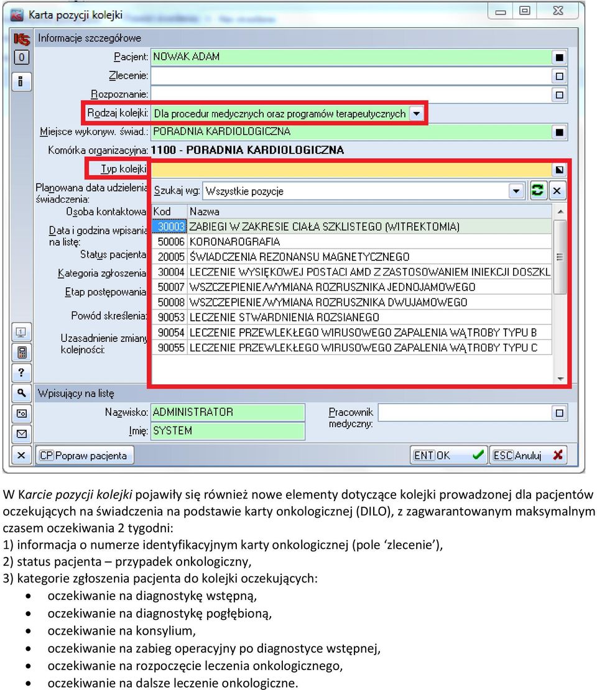
Task: Select row 90053 LECZENIE STWARDNIENIA ROZSIANEGO
Action: (x=352, y=317)
